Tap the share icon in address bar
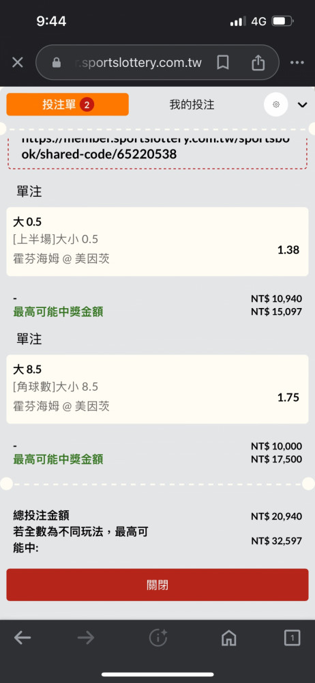Screen dimensions: 315x683 (258, 62)
